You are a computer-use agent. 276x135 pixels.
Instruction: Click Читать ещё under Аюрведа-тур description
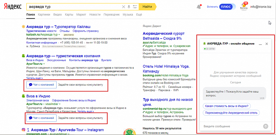pyautogui.click(x=34, y=78)
